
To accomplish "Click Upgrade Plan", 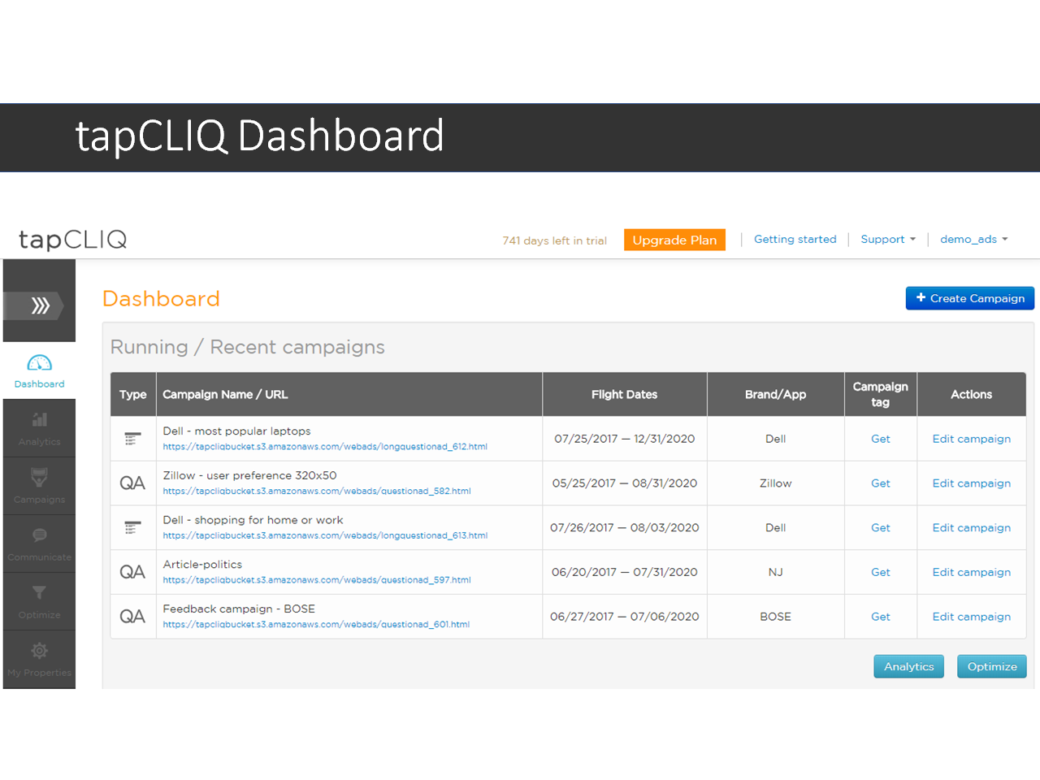I will 674,240.
